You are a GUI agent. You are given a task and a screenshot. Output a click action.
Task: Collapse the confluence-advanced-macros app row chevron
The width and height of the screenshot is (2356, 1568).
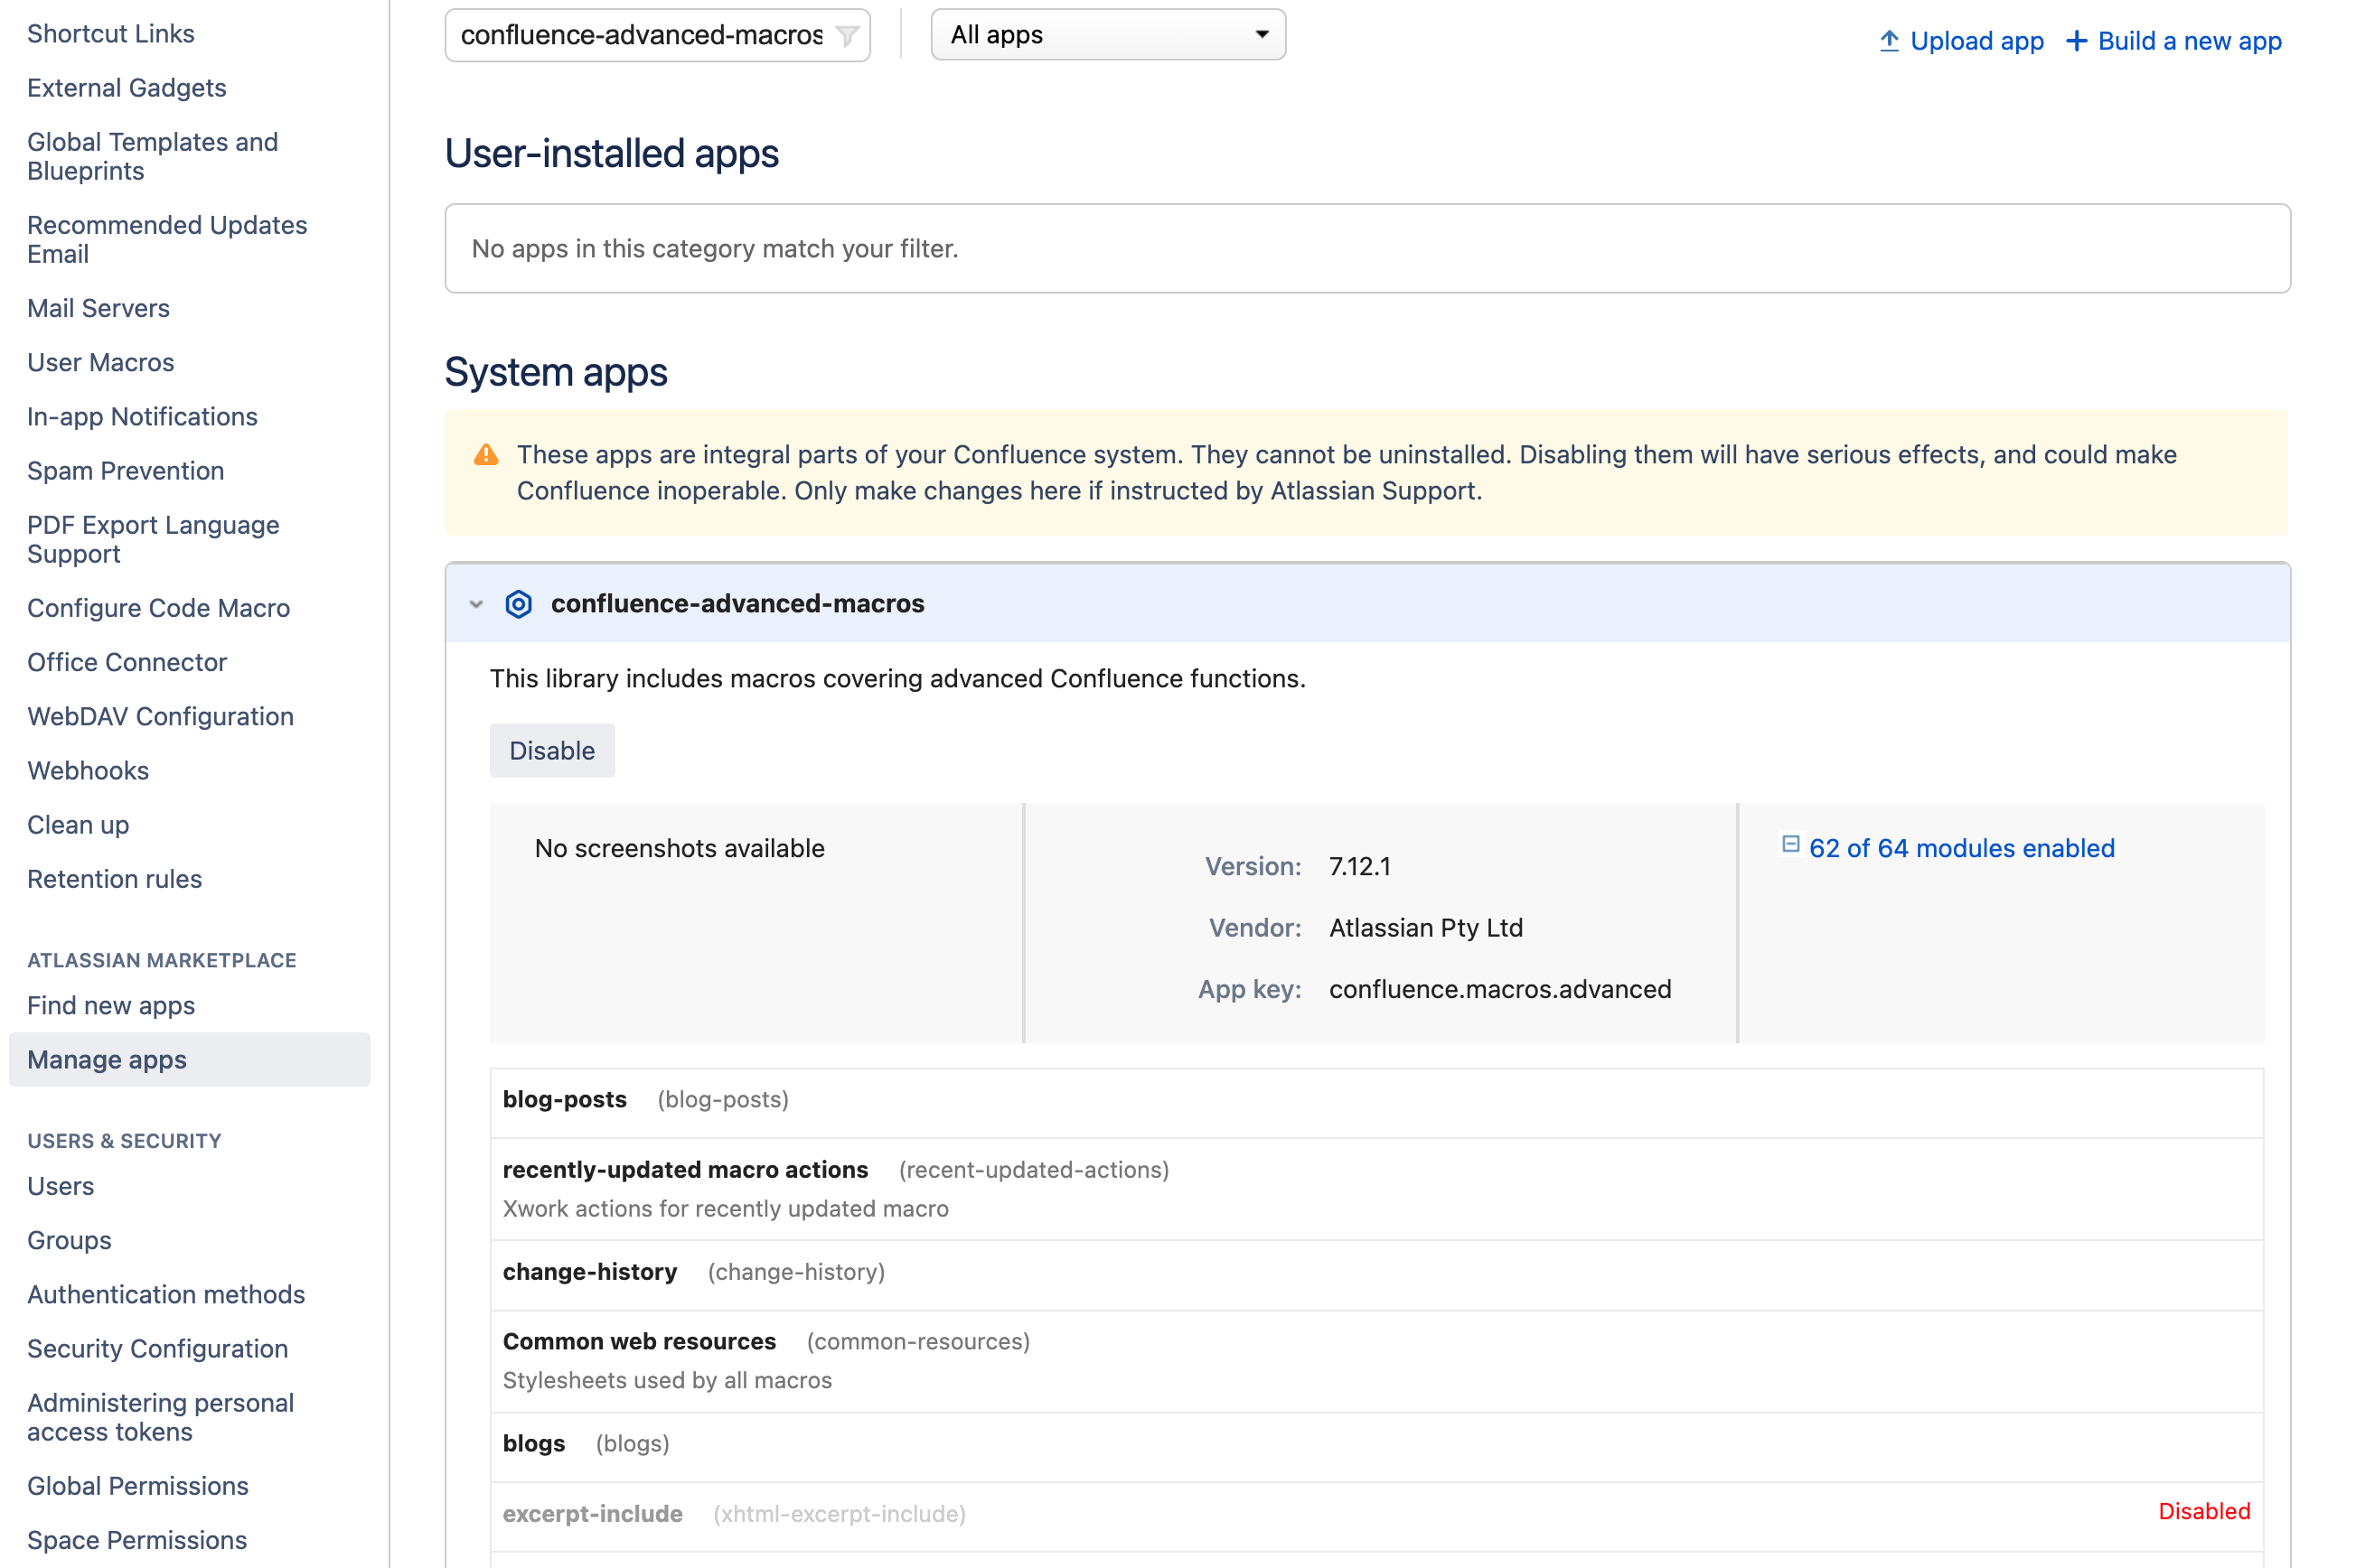(x=476, y=604)
